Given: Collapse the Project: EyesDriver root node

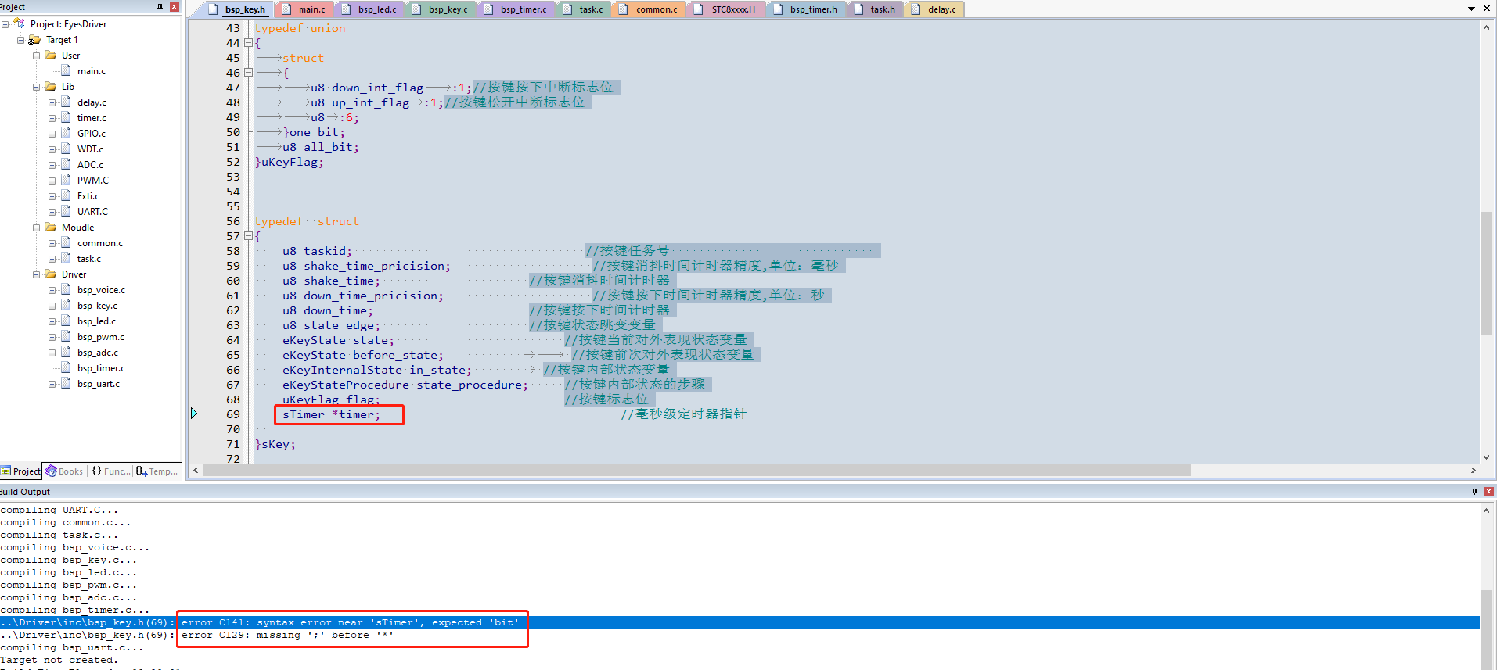Looking at the screenshot, I should 5,24.
